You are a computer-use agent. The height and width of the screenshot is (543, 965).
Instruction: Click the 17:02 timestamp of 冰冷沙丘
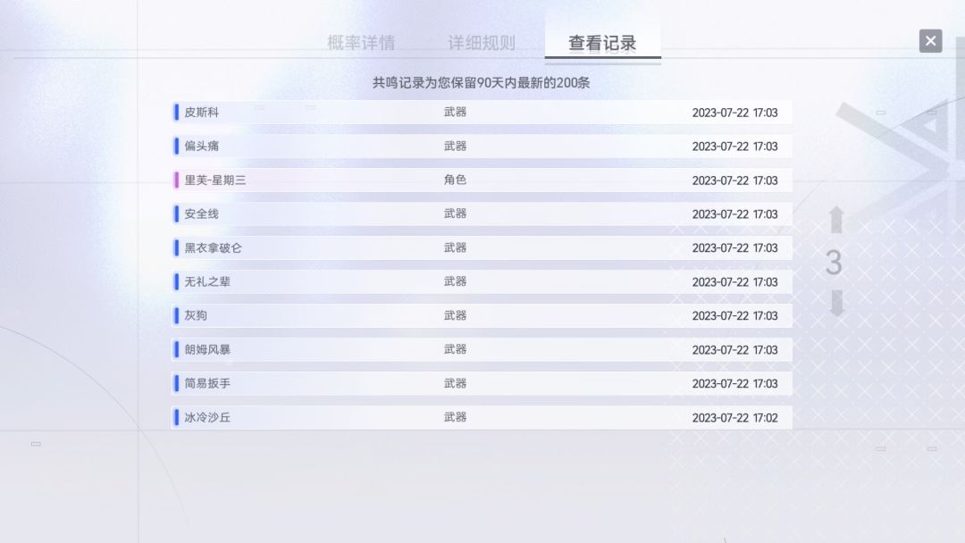734,418
